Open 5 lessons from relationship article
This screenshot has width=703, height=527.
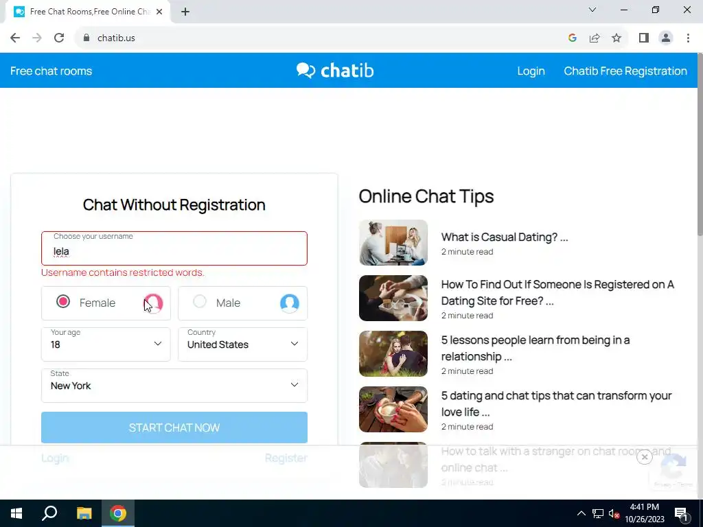click(x=535, y=348)
